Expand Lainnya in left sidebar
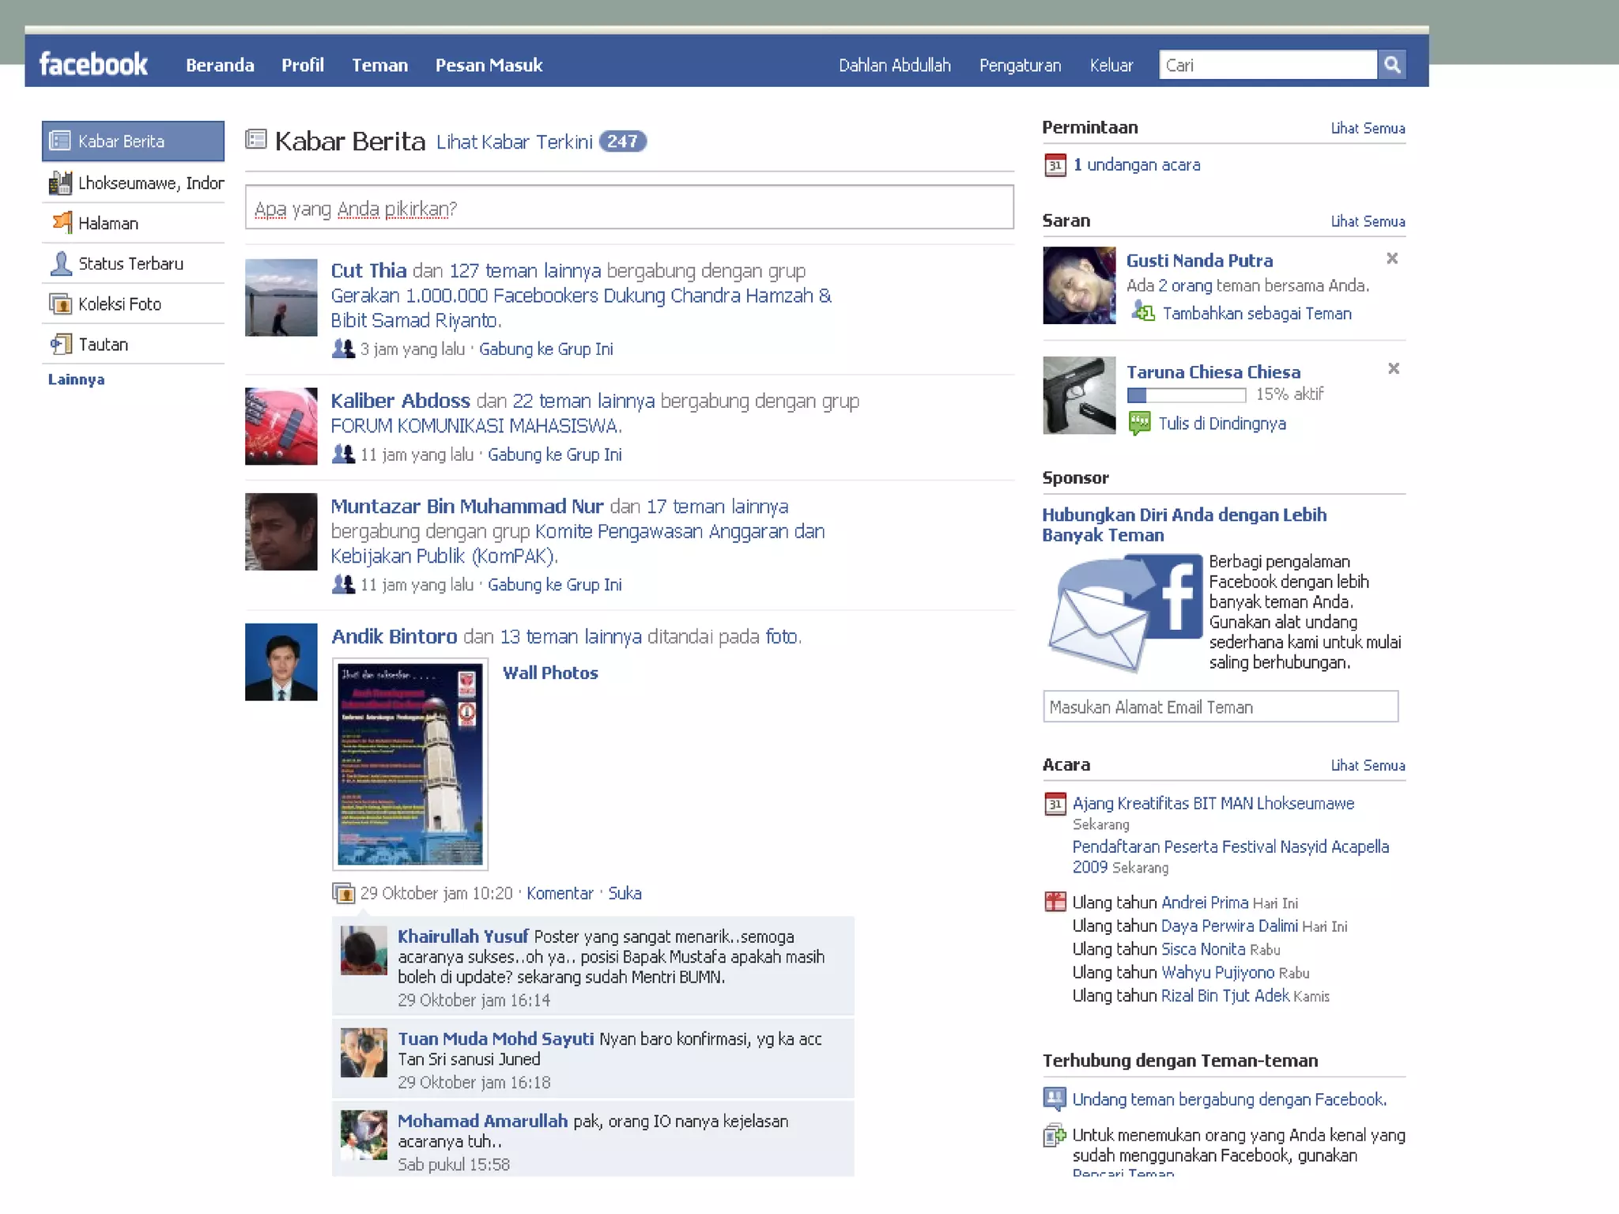The image size is (1619, 1214). click(x=76, y=379)
